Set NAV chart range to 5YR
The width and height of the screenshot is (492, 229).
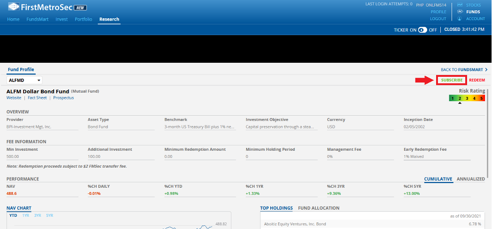50,215
